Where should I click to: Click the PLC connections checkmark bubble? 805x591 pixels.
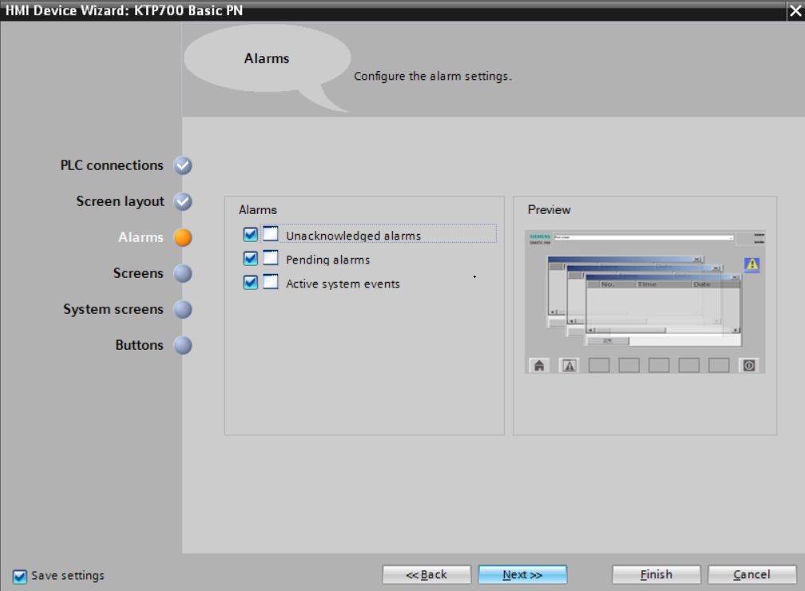pos(183,165)
